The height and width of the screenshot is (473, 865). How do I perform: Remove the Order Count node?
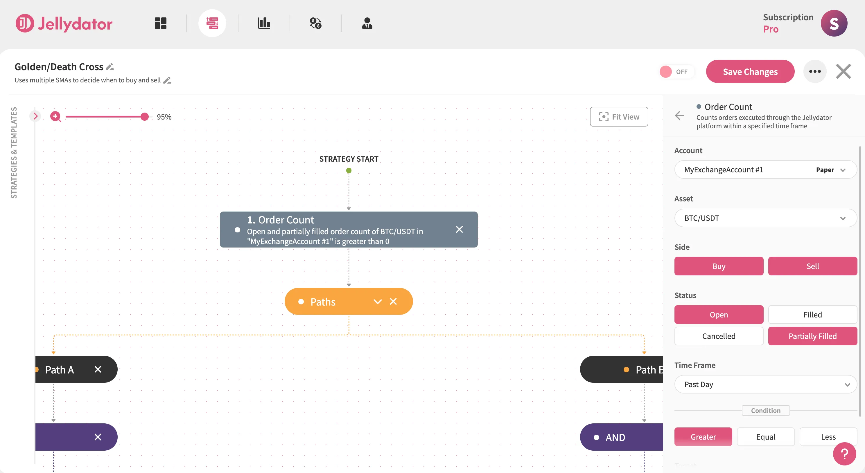pos(459,230)
